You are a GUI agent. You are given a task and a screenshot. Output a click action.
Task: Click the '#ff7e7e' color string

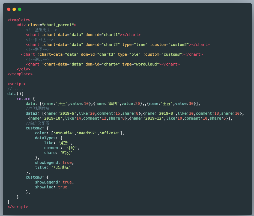coord(110,133)
